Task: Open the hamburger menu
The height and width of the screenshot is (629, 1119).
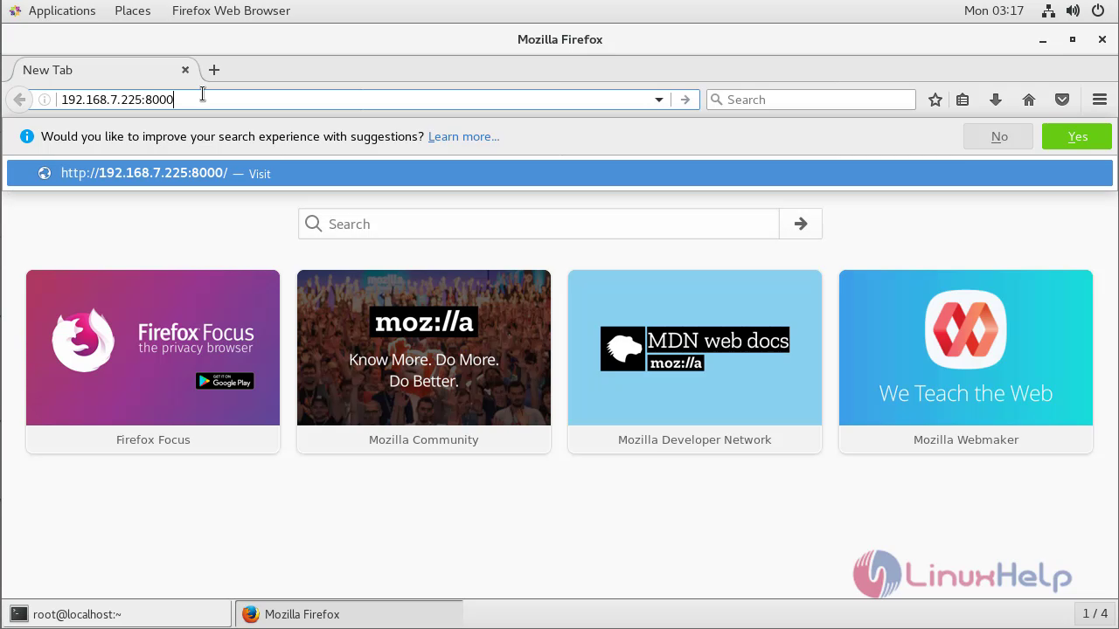Action: (1100, 100)
